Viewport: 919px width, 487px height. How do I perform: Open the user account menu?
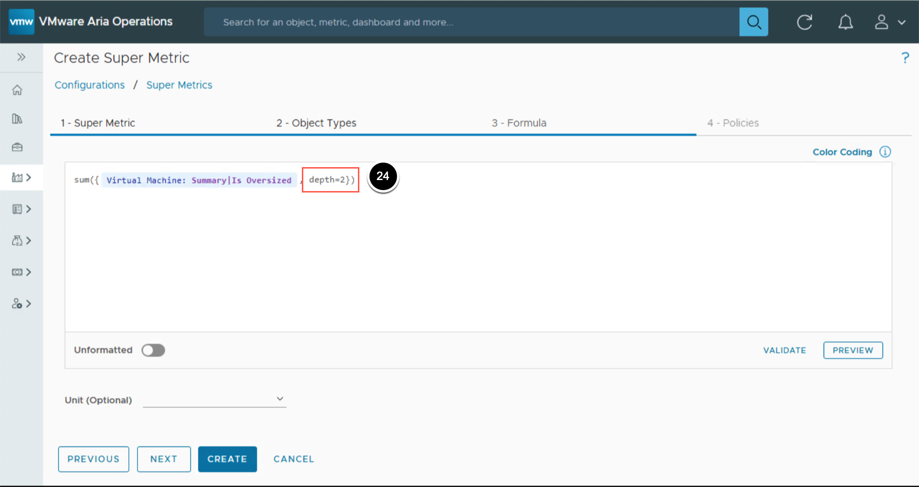tap(889, 22)
